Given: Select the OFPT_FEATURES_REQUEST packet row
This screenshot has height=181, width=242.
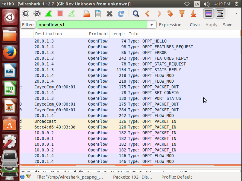Looking at the screenshot, I should pos(130,47).
